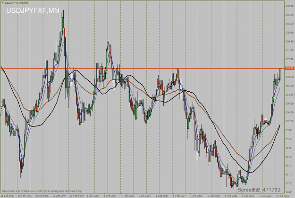Click the Spread 471732 indicator text
This screenshot has width=295, height=198.
(x=259, y=190)
